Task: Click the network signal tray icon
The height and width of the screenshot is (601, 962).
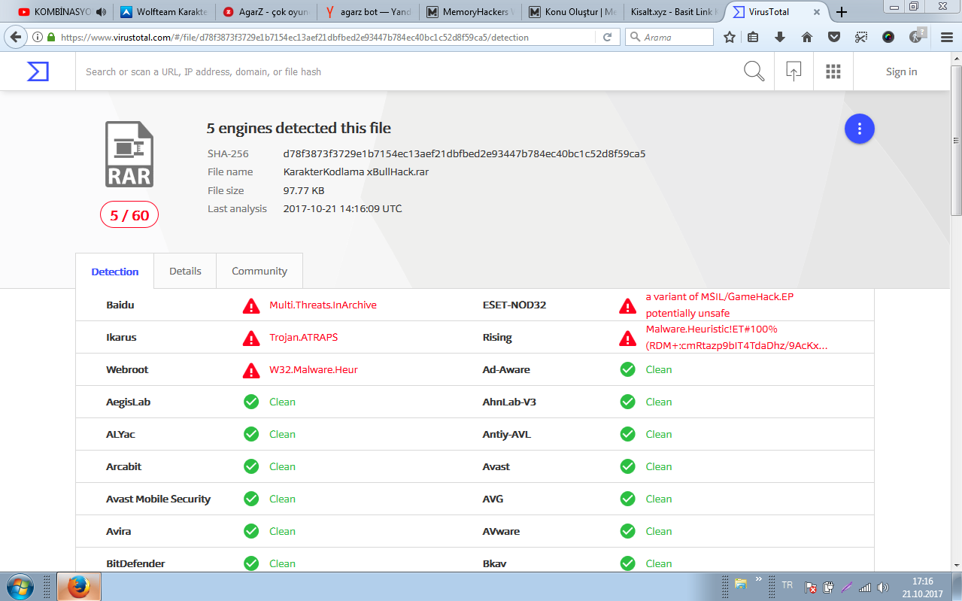Action: click(865, 587)
